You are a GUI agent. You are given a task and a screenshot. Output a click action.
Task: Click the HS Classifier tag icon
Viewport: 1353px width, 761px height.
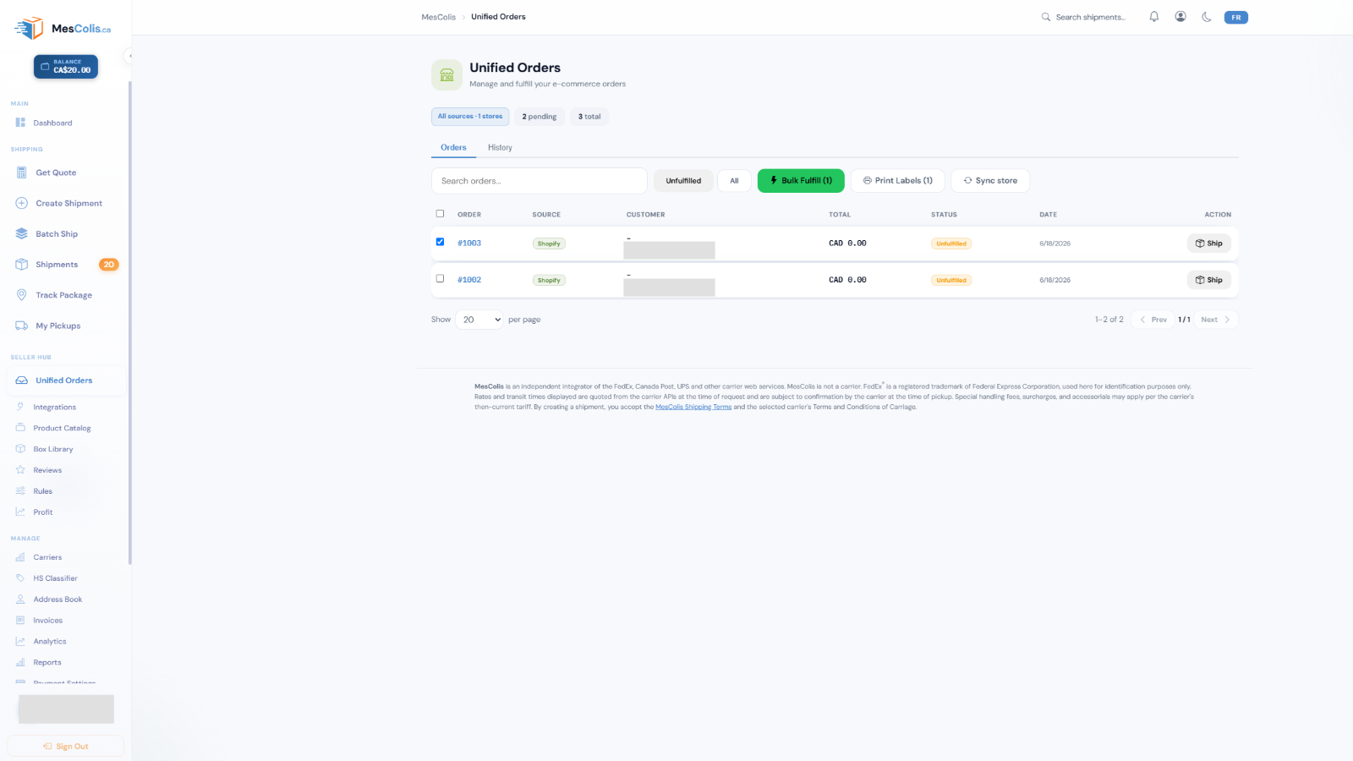pyautogui.click(x=20, y=578)
